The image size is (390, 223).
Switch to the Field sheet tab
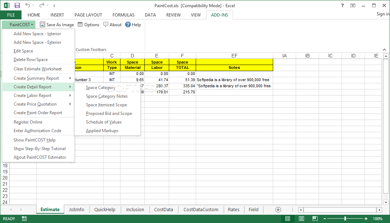(253, 210)
